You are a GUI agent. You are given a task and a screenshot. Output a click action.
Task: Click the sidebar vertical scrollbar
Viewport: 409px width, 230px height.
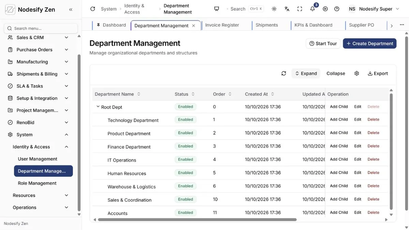pyautogui.click(x=79, y=133)
